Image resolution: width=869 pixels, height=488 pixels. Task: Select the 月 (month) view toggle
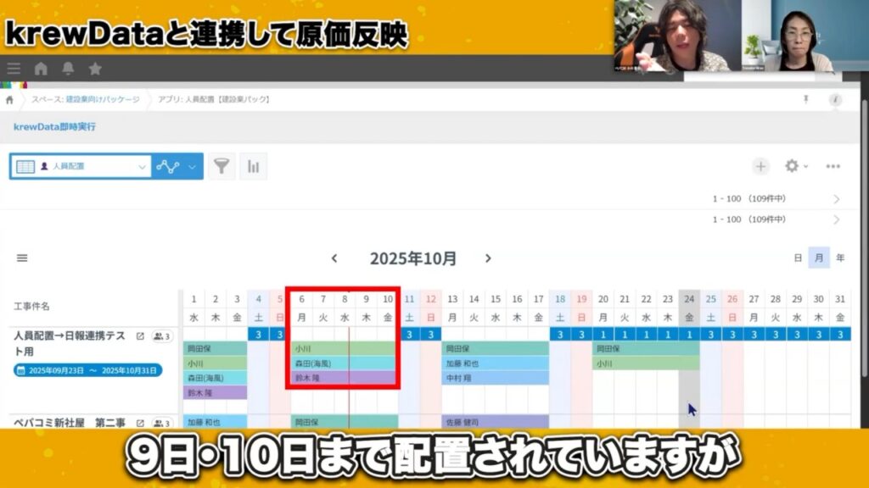click(x=818, y=257)
